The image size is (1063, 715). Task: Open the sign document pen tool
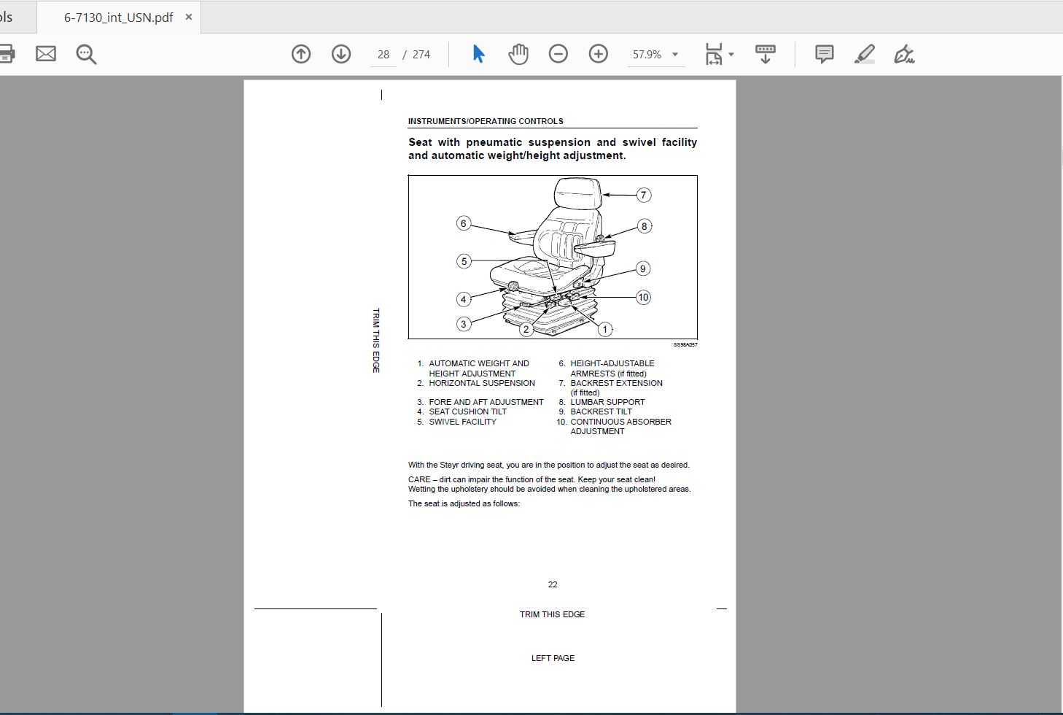pyautogui.click(x=904, y=54)
